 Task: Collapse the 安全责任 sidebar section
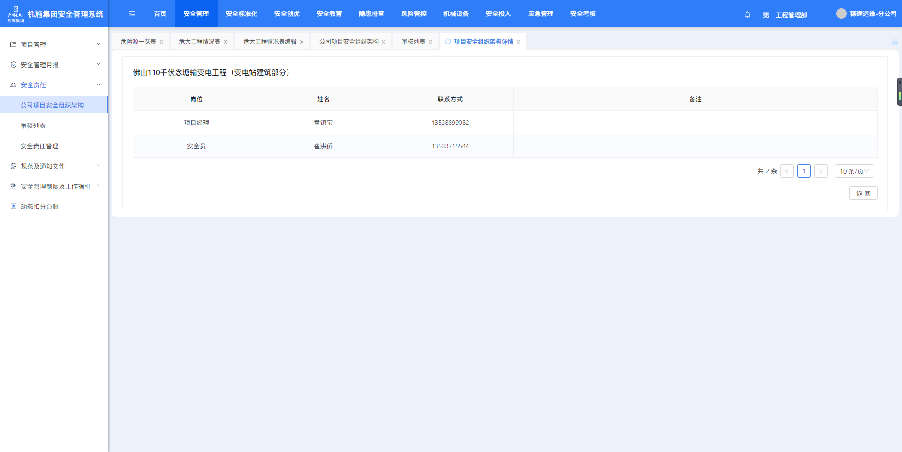click(54, 85)
